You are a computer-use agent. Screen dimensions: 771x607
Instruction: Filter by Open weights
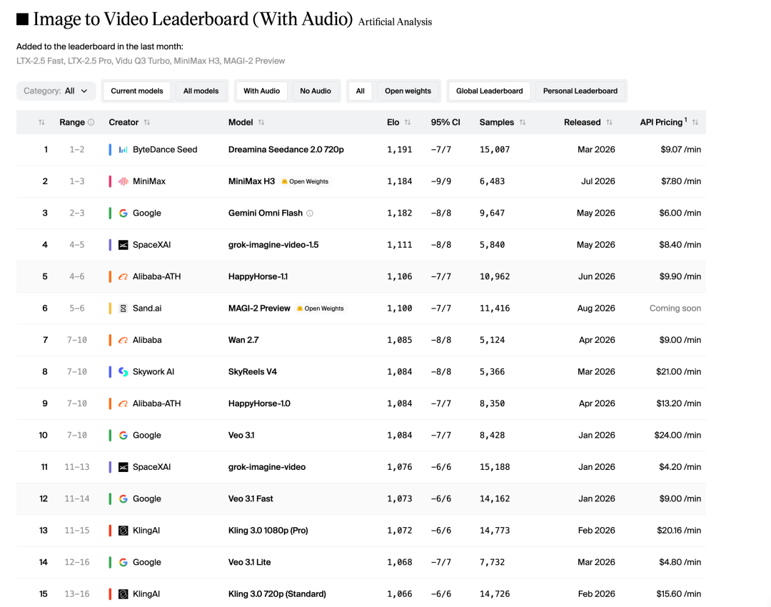tap(408, 91)
